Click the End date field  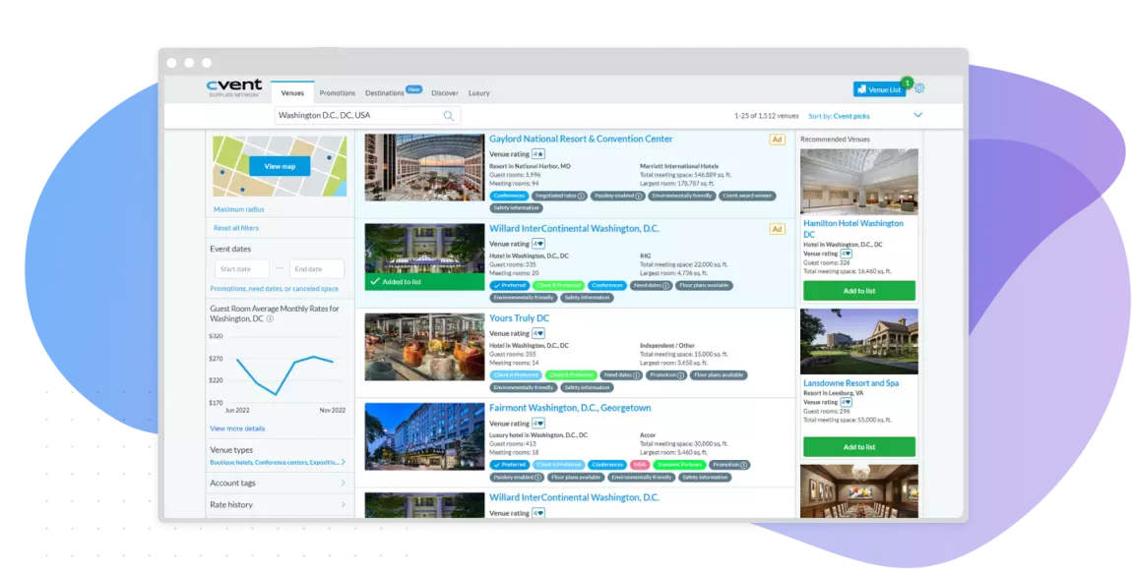point(317,269)
